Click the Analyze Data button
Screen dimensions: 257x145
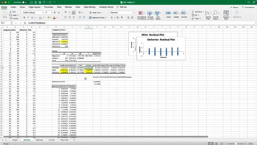[226, 15]
